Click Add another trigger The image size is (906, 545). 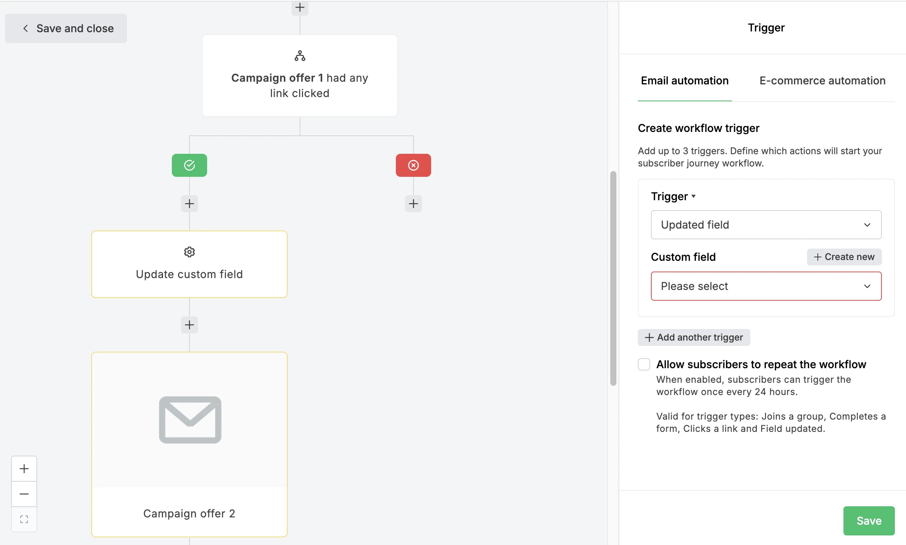point(694,338)
